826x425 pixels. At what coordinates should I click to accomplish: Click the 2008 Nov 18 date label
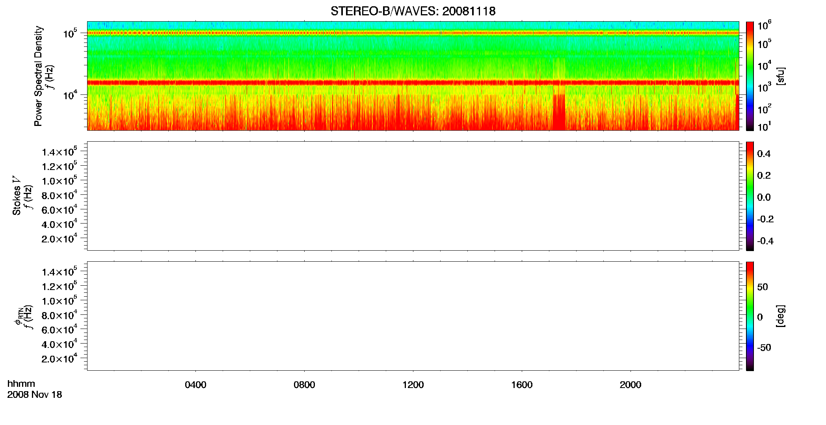pyautogui.click(x=35, y=395)
